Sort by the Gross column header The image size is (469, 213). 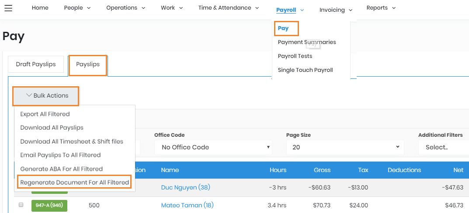322,170
